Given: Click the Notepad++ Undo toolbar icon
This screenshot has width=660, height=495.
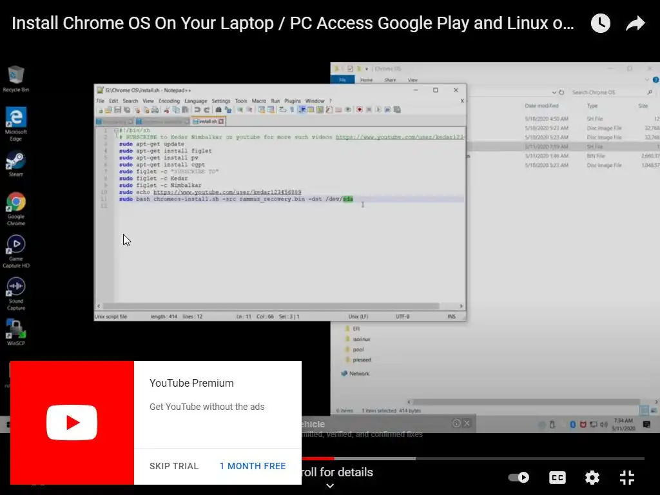Looking at the screenshot, I should (x=197, y=110).
